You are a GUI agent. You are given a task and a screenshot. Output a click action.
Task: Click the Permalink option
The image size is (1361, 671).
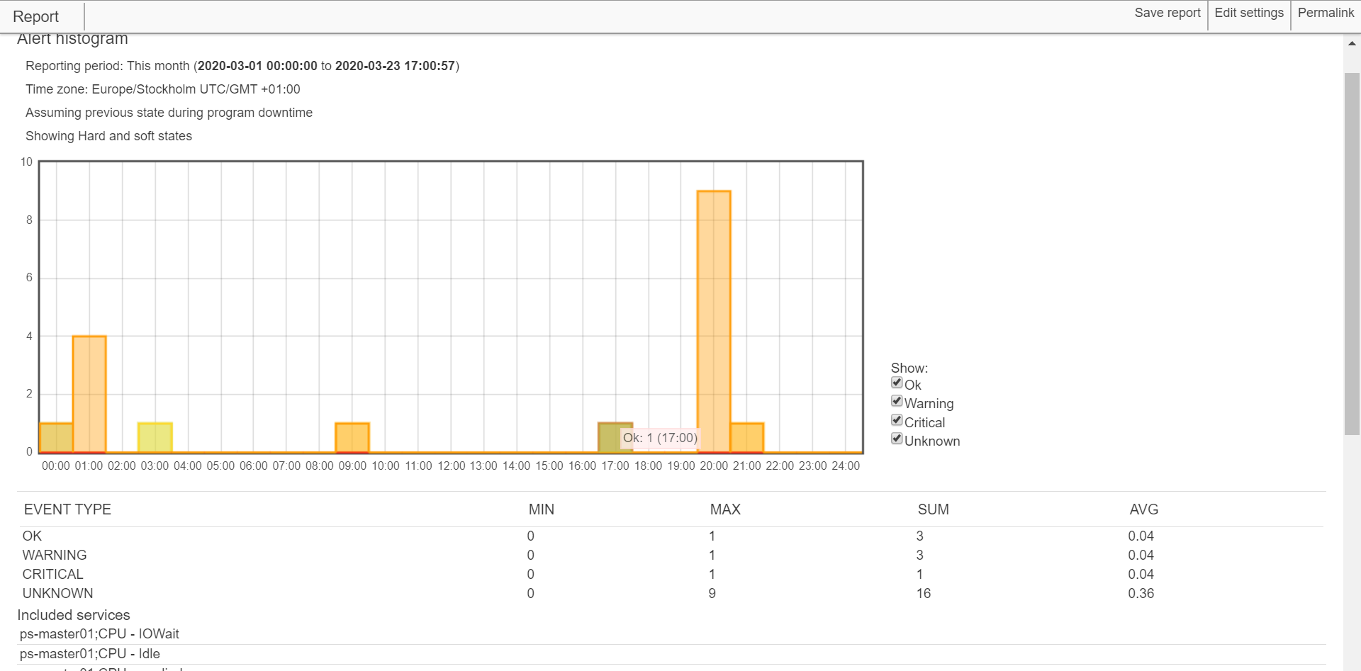click(1325, 13)
